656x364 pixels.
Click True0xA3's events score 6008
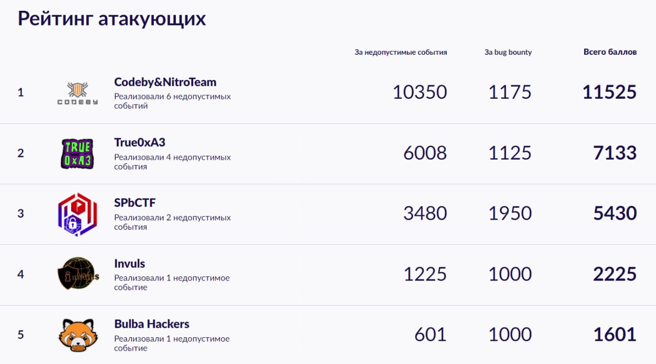coord(425,153)
